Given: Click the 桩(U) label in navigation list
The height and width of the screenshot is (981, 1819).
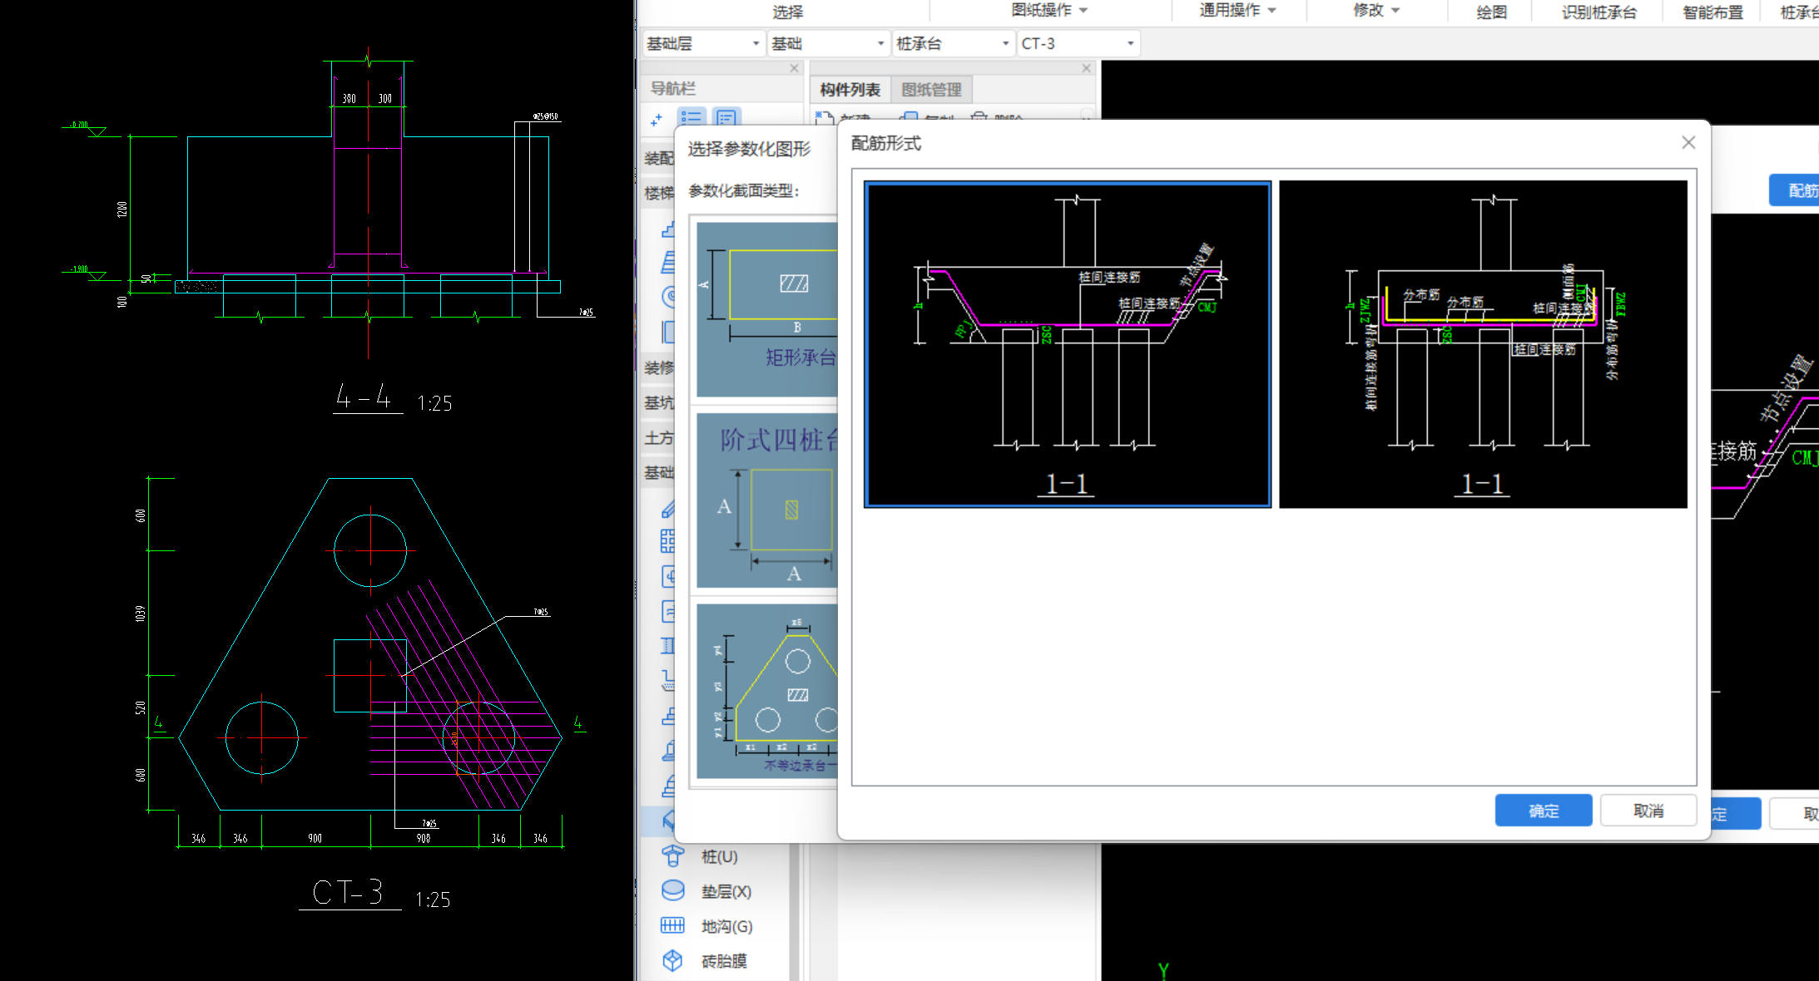Looking at the screenshot, I should coord(719,856).
